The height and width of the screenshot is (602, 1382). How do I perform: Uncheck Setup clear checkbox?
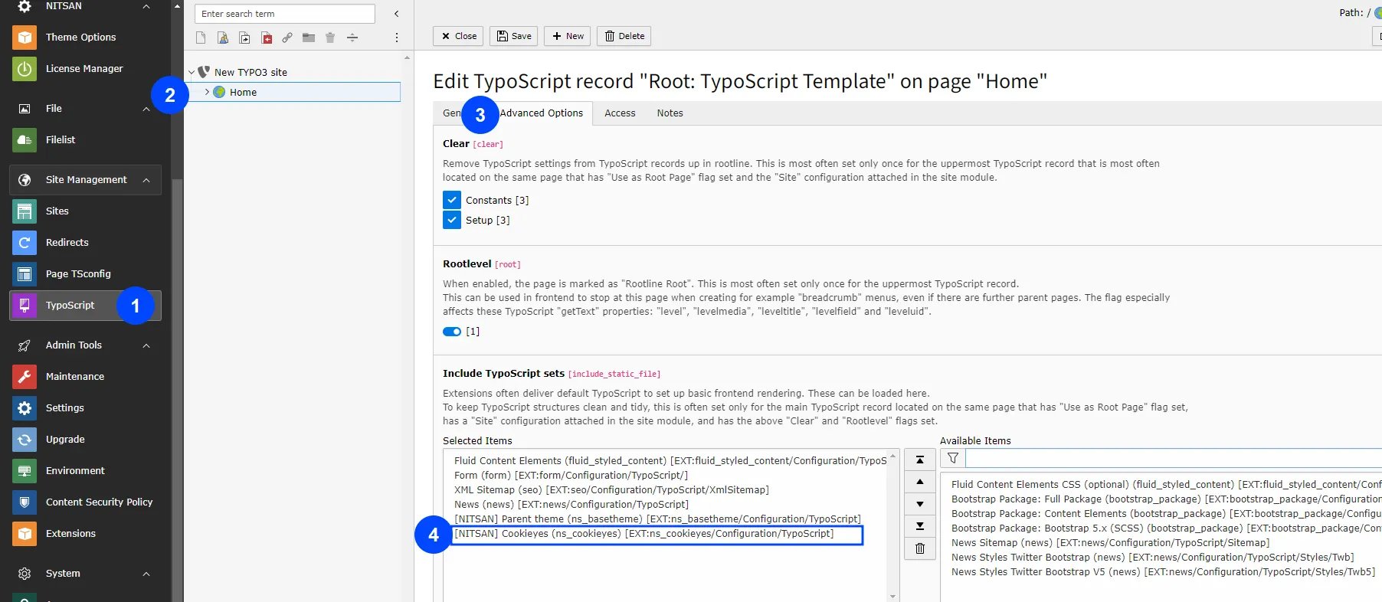click(451, 220)
